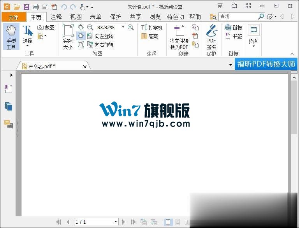
Task: Switch to the 表单 ribbon tab
Action: [x=96, y=17]
